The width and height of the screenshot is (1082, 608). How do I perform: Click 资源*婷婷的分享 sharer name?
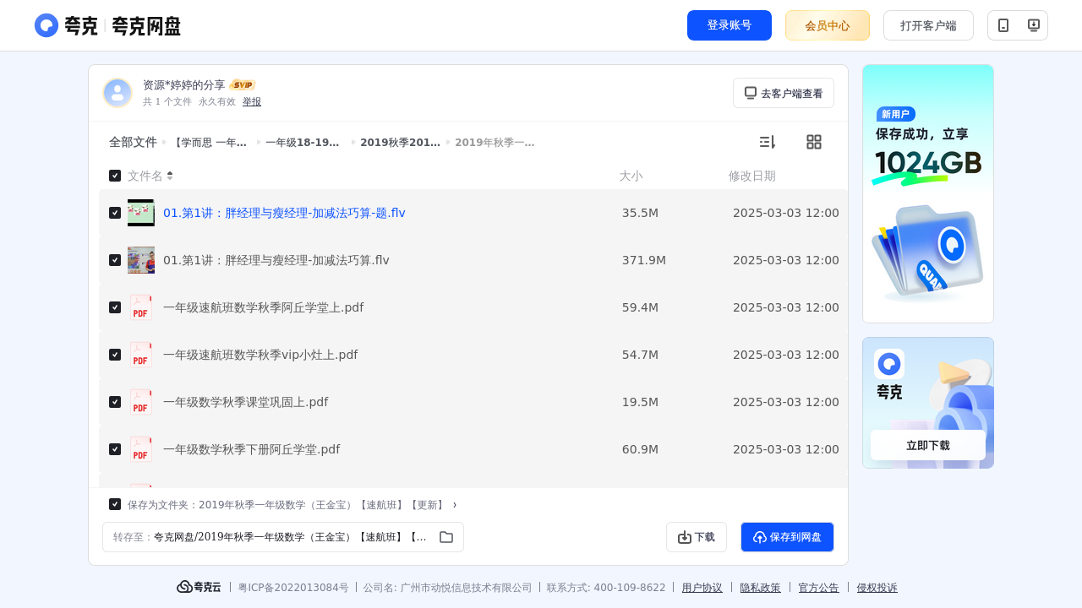click(184, 85)
